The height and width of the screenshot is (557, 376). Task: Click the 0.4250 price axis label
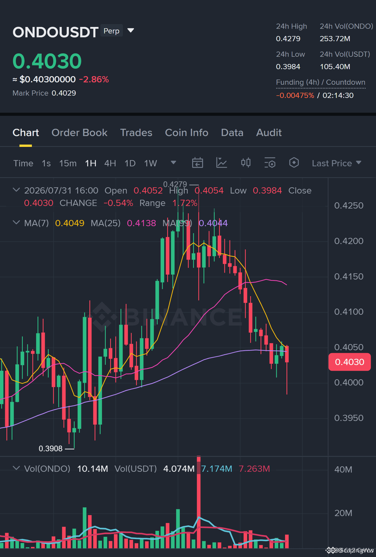click(349, 206)
